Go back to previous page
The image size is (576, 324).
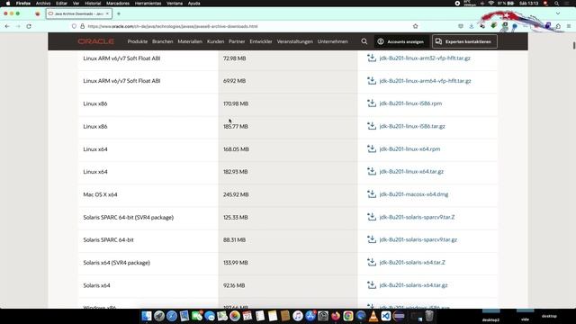(x=7, y=26)
